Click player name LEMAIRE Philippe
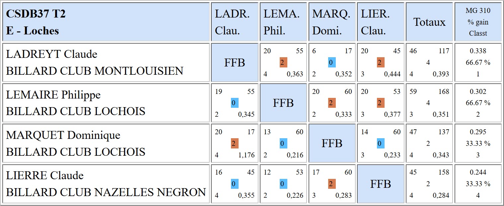The image size is (504, 206). (53, 95)
